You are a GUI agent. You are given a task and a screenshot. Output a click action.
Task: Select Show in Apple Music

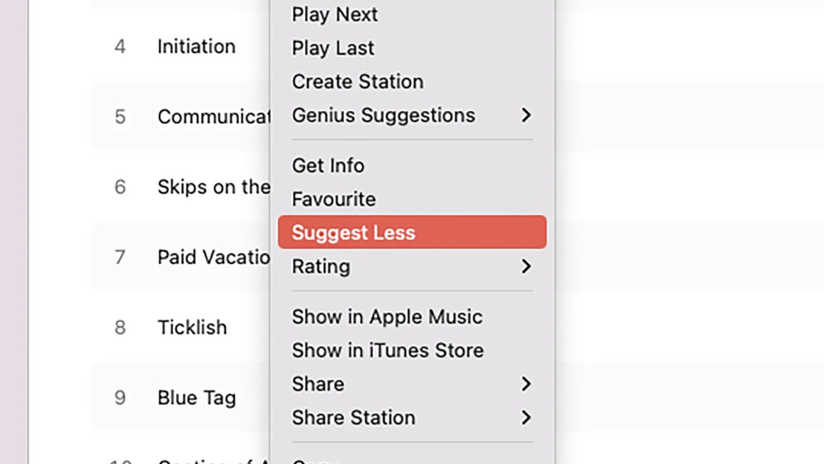(x=387, y=317)
